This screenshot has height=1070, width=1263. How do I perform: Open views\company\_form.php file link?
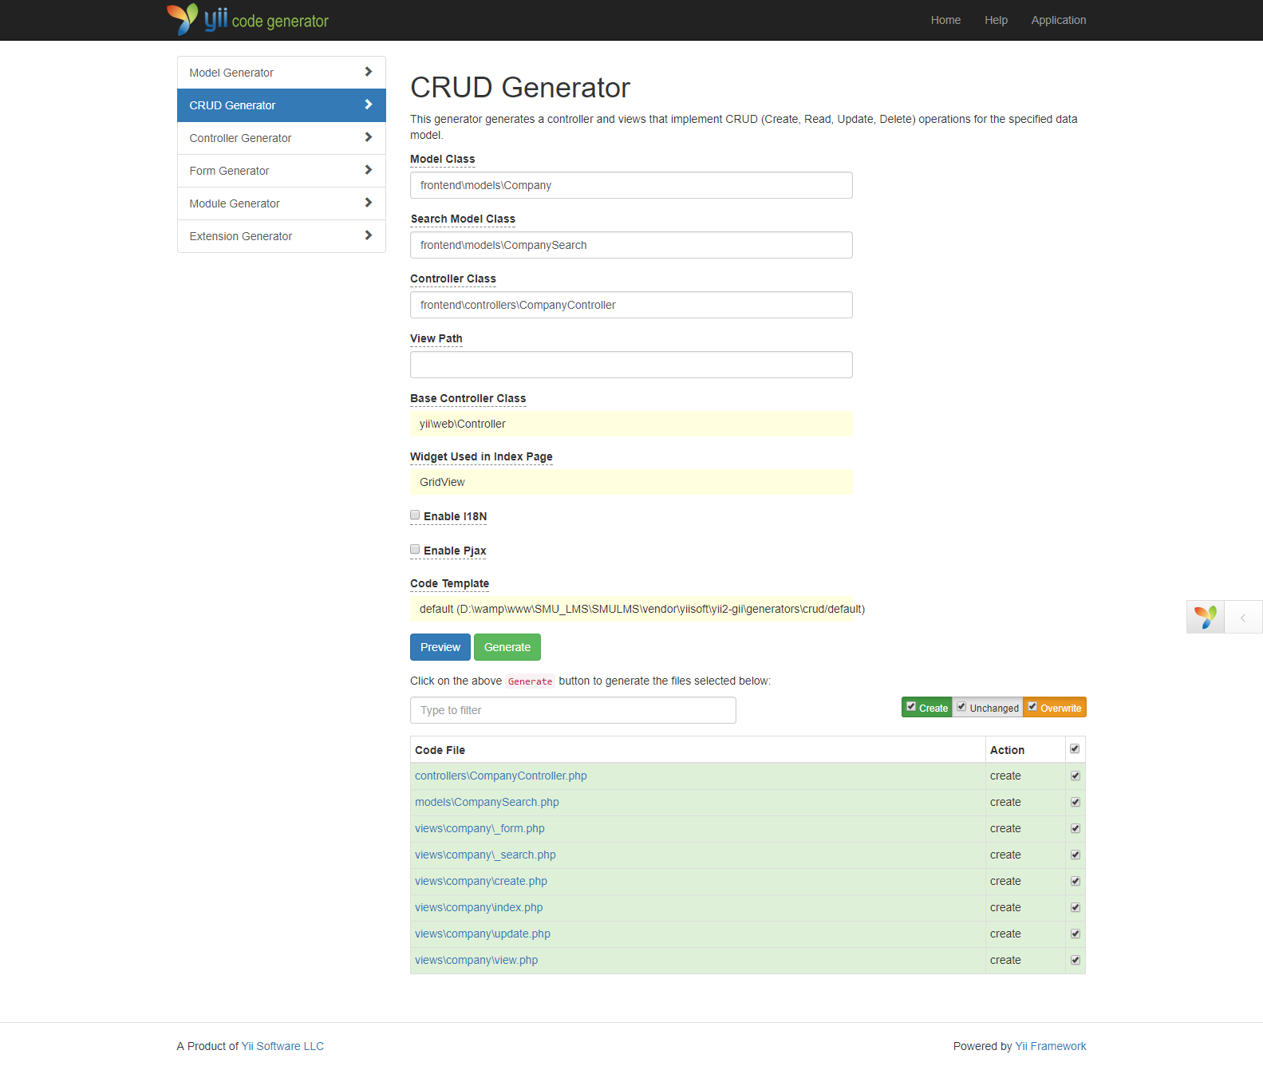tap(480, 828)
